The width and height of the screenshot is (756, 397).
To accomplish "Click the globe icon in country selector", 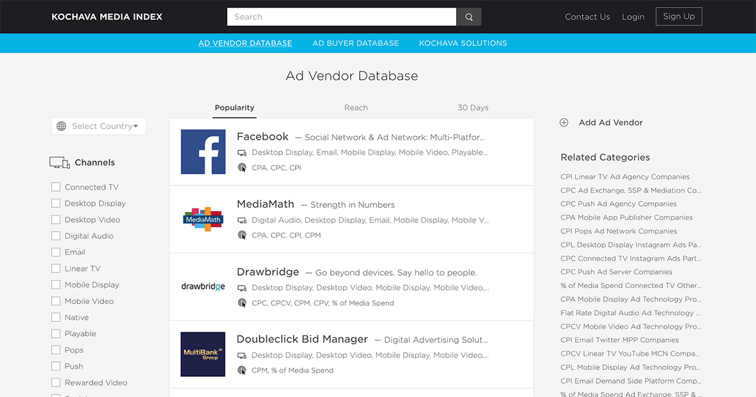I will pos(61,126).
